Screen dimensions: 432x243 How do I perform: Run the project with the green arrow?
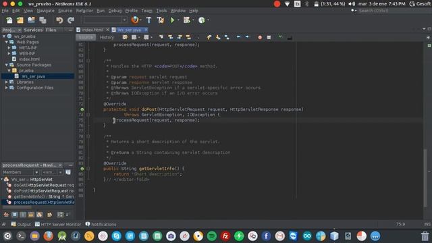173,20
